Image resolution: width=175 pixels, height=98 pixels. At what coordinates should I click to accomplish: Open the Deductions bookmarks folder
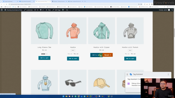click(124, 7)
